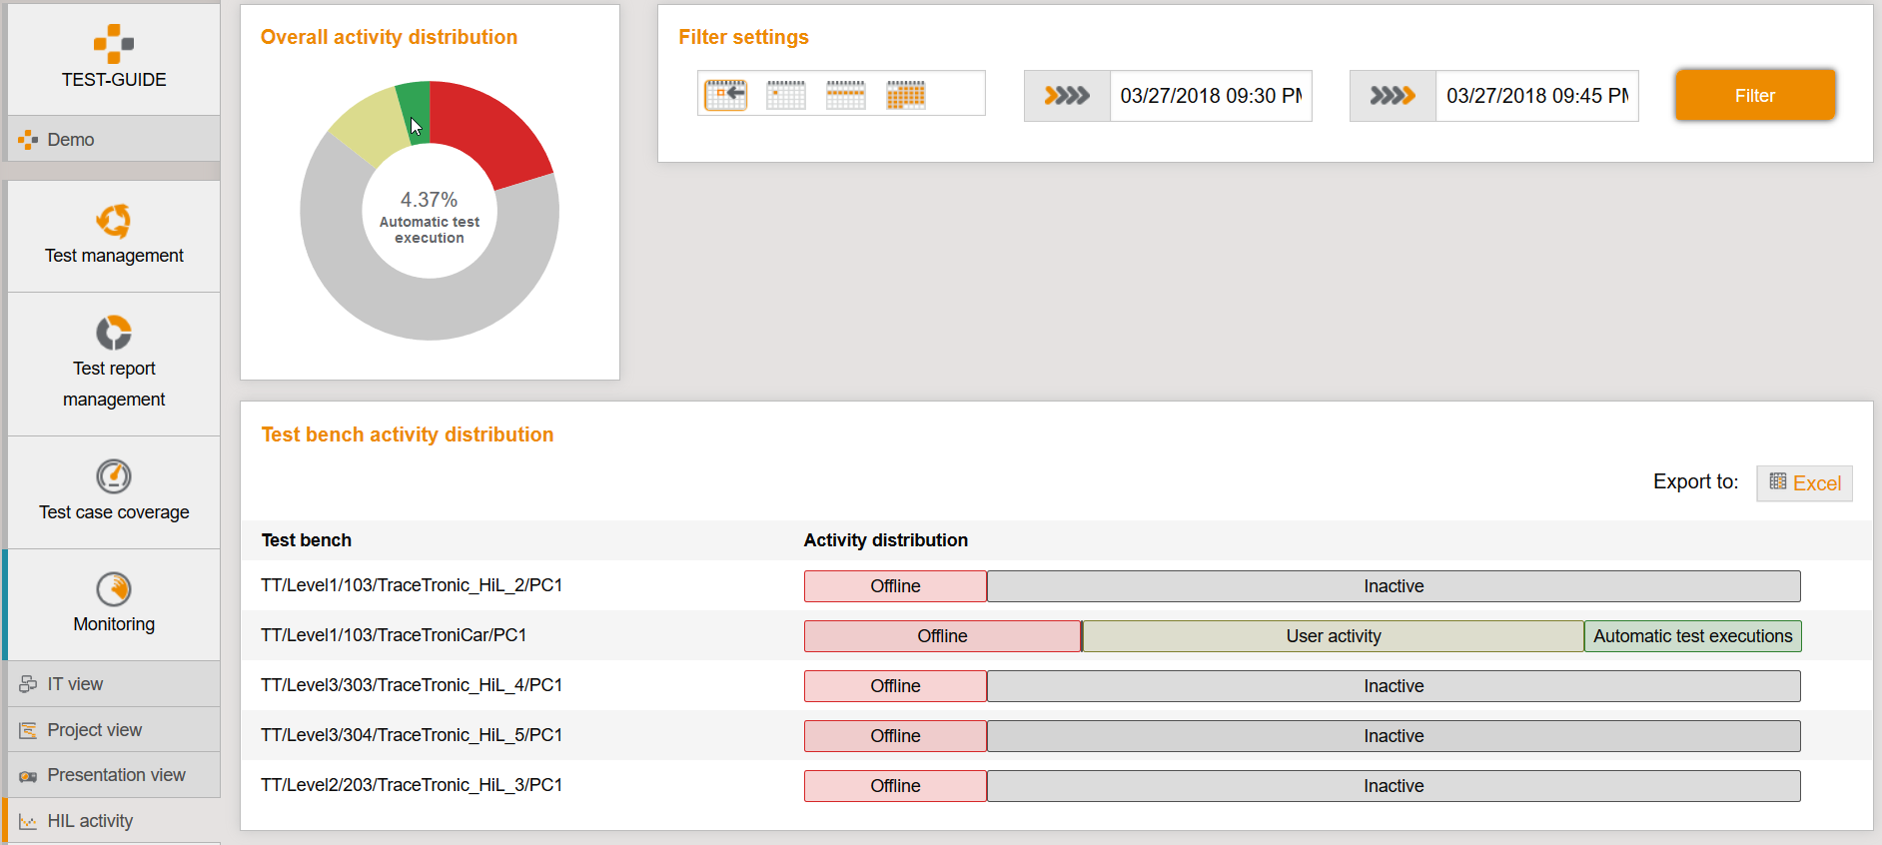
Task: Open the Test management section
Action: [114, 236]
